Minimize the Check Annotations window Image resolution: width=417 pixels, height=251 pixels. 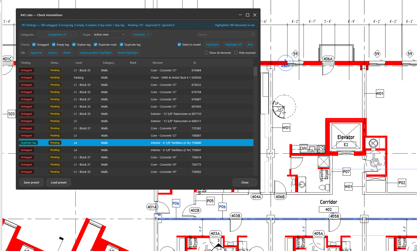coord(240,15)
